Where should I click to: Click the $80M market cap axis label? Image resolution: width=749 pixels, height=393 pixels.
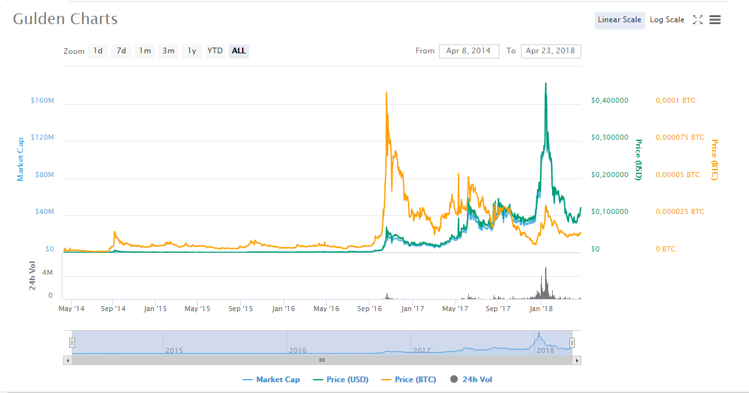pyautogui.click(x=44, y=175)
